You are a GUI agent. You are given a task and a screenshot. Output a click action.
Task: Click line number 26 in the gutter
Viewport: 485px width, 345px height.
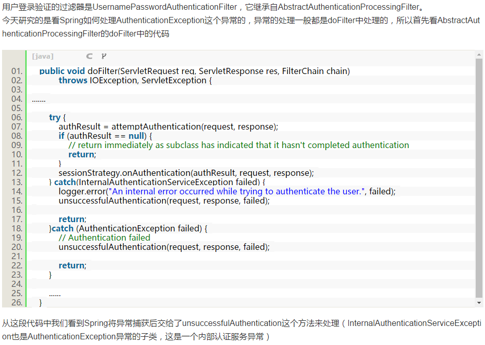pyautogui.click(x=17, y=303)
